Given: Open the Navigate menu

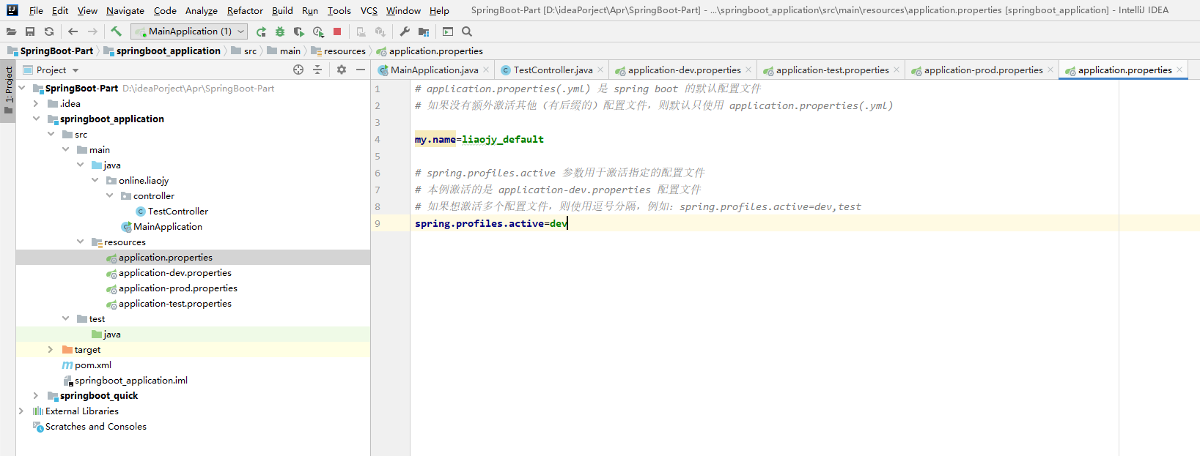Looking at the screenshot, I should click(125, 10).
